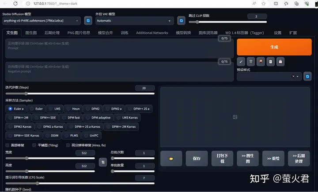
Task: Enable the 面部修复 checkbox
Action: (8, 145)
